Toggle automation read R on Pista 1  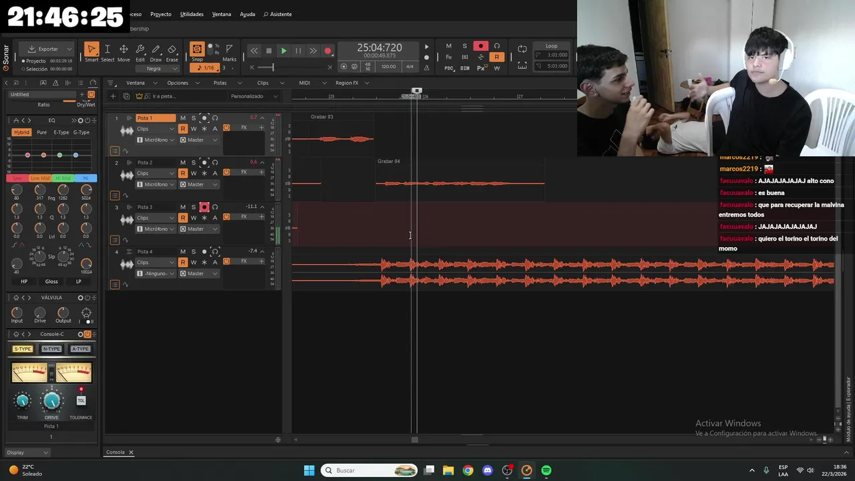pyautogui.click(x=182, y=129)
